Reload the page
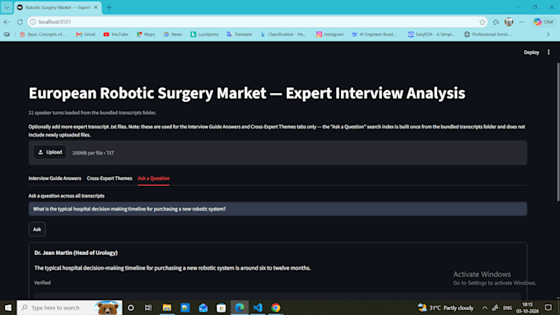The height and width of the screenshot is (315, 560). pyautogui.click(x=20, y=21)
